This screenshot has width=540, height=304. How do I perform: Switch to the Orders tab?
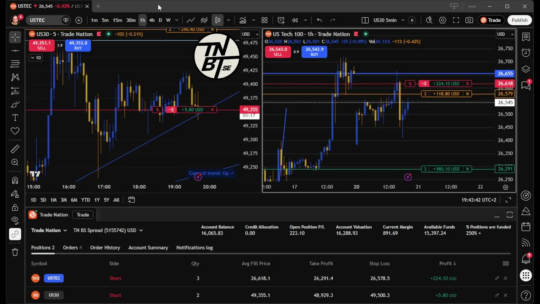coord(72,248)
